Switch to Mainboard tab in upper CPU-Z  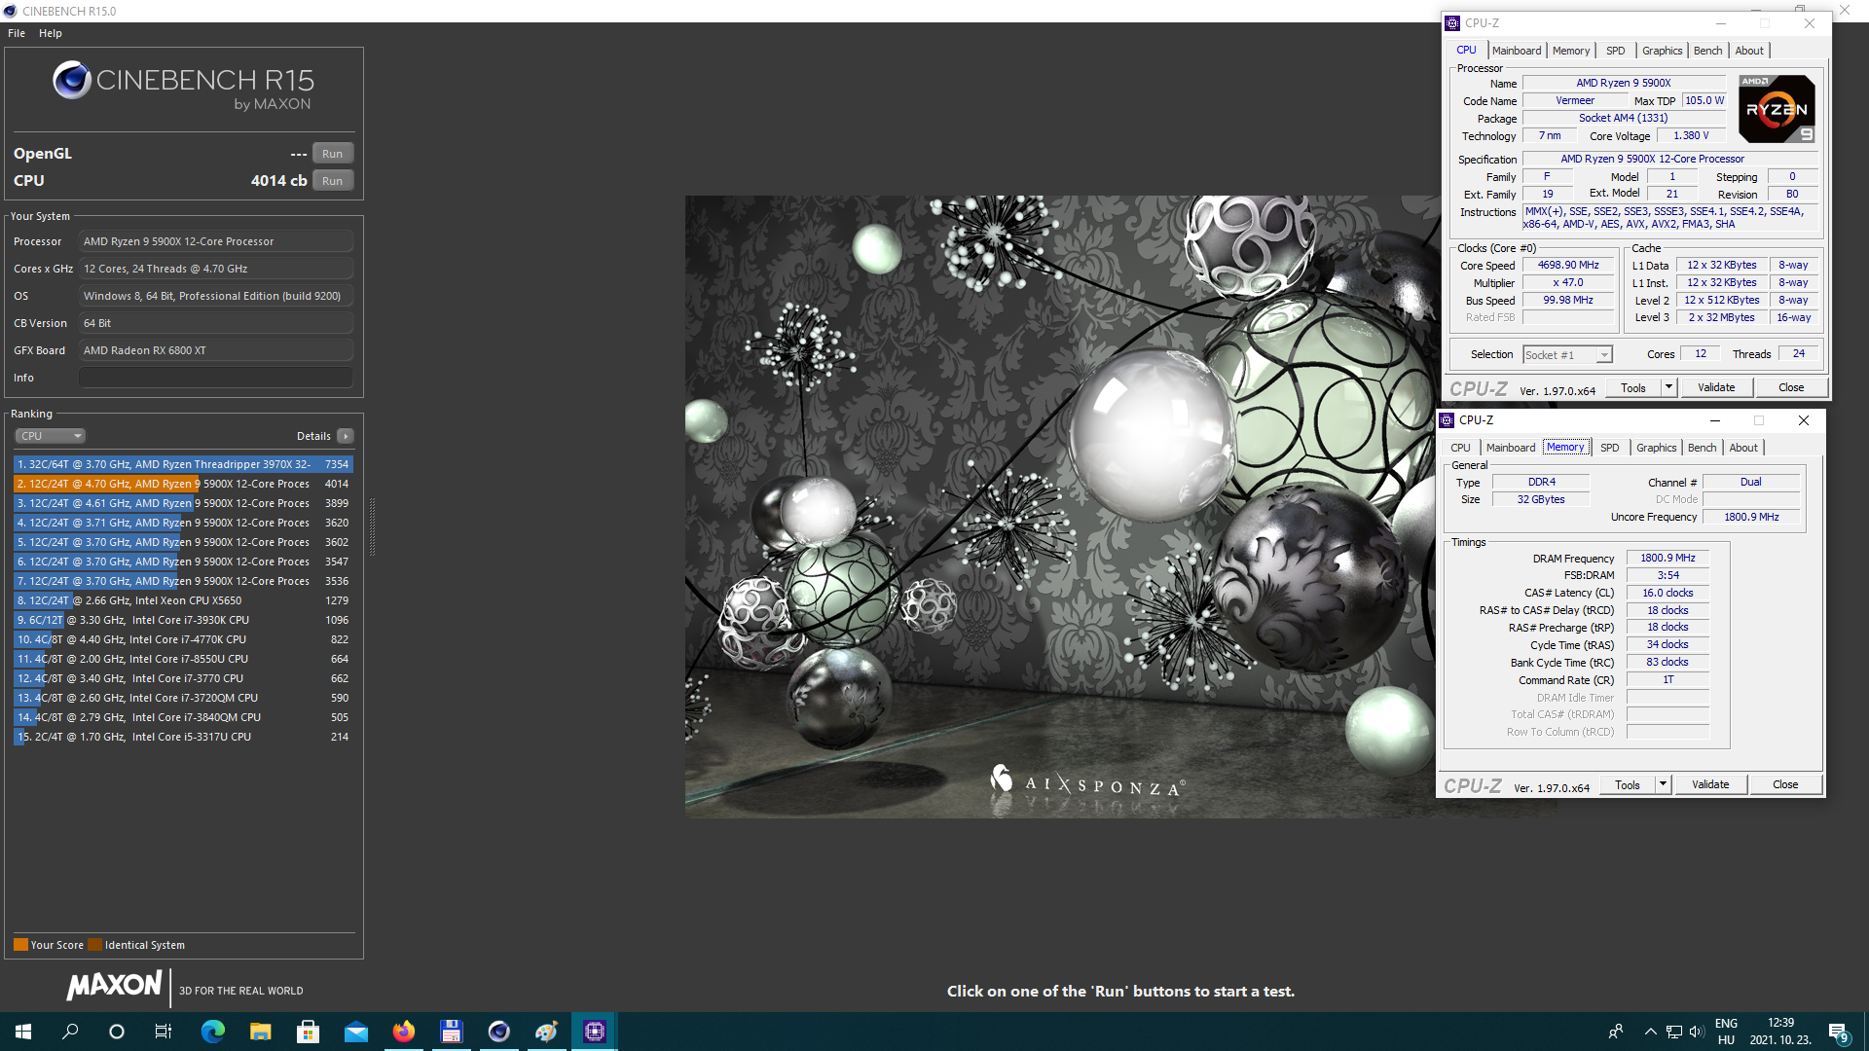(1517, 51)
